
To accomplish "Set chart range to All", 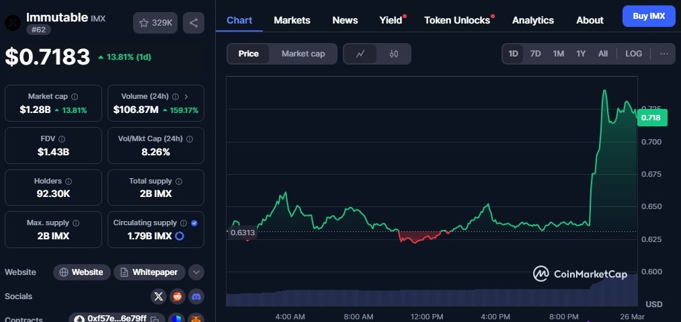I will click(603, 54).
